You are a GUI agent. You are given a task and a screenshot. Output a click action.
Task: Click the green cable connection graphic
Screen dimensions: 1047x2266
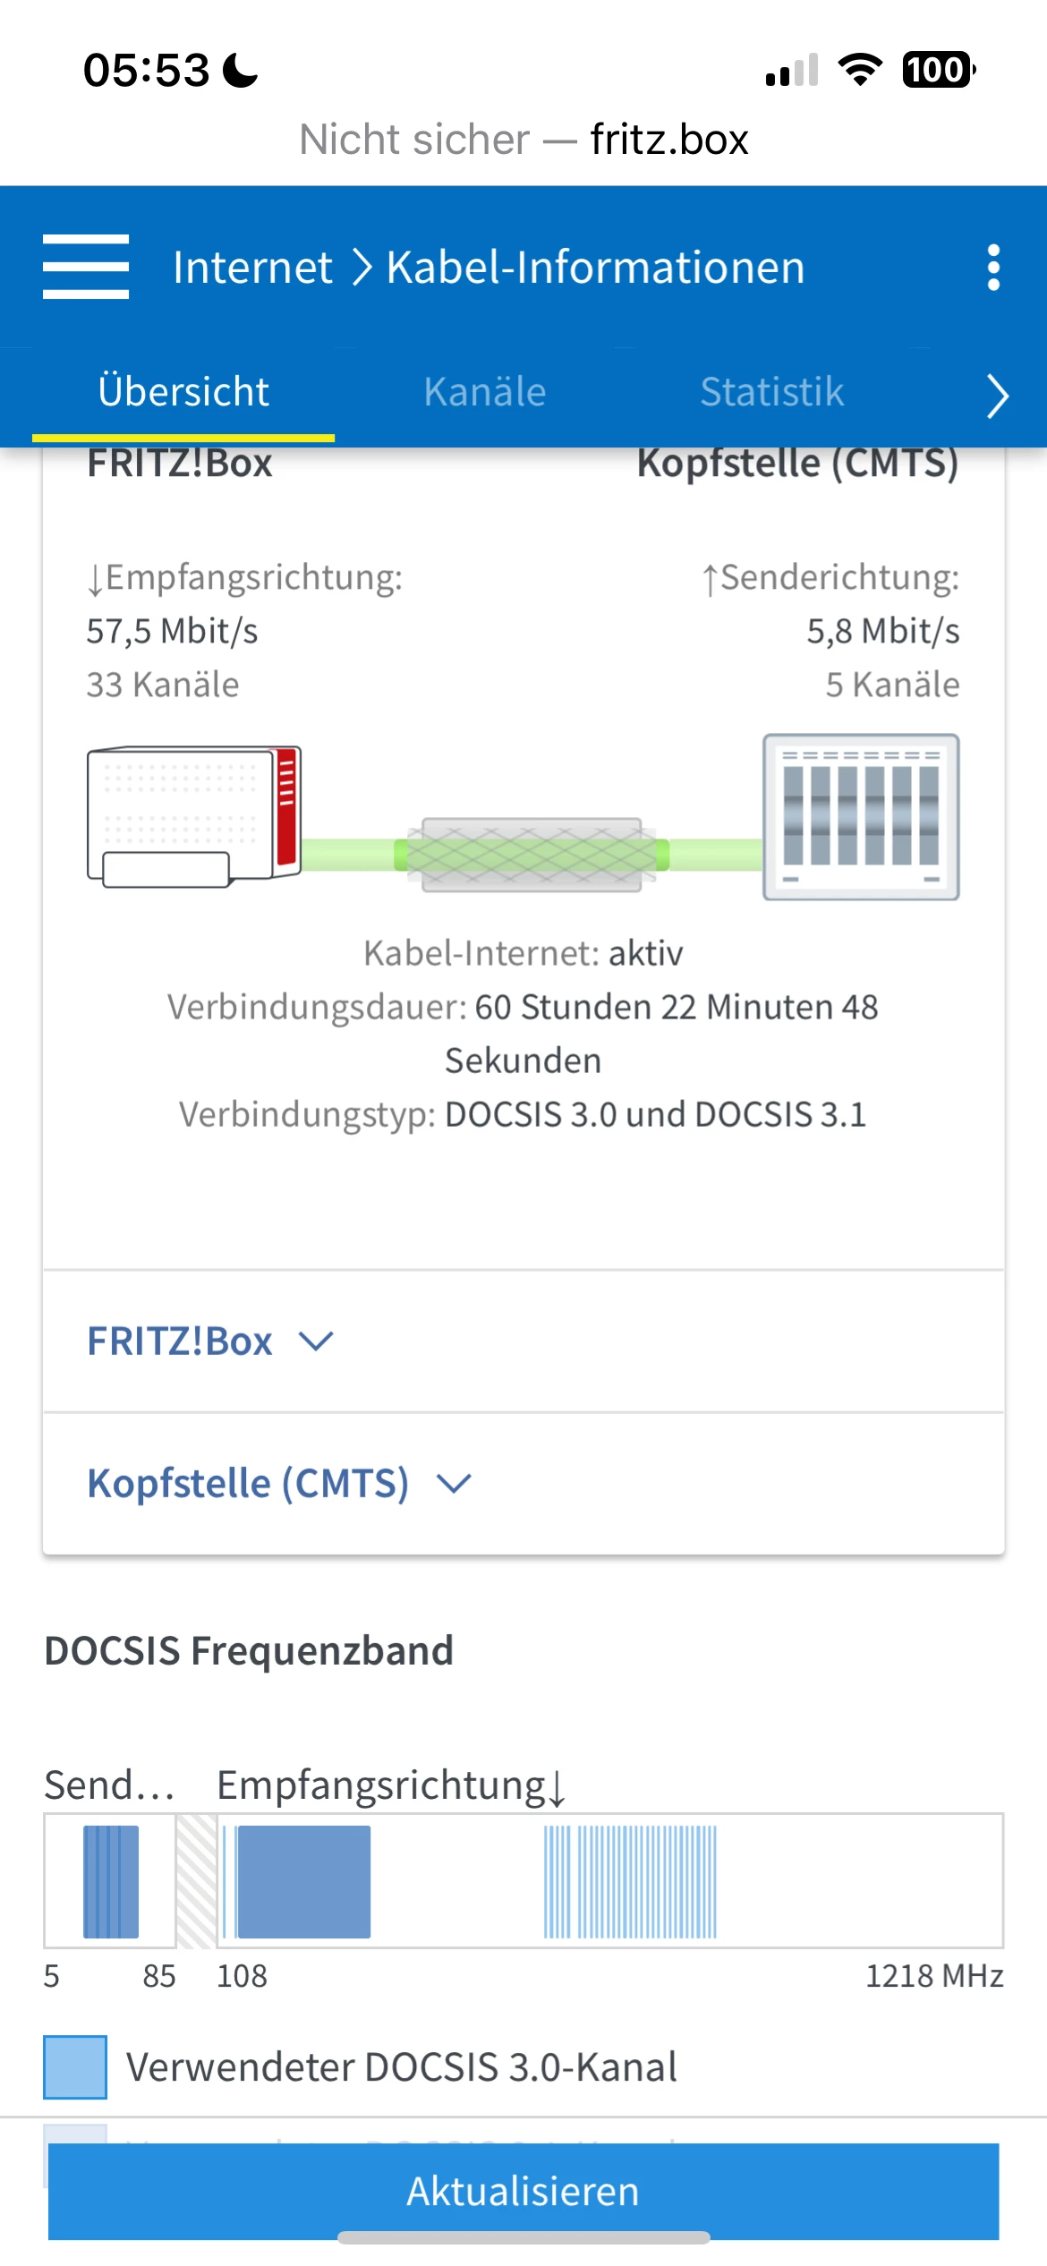click(532, 855)
